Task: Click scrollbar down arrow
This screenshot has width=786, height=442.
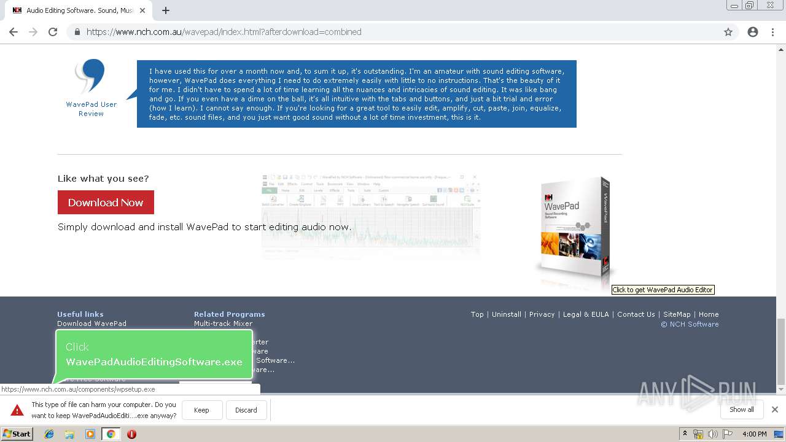Action: click(781, 389)
